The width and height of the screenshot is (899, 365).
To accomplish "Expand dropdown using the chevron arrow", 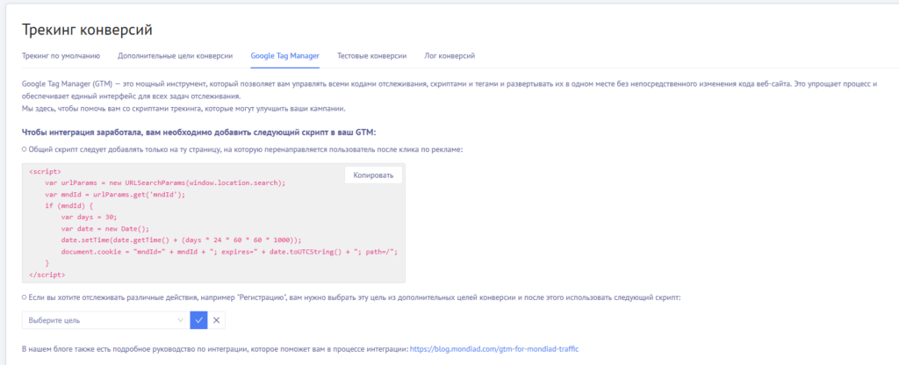I will [181, 320].
